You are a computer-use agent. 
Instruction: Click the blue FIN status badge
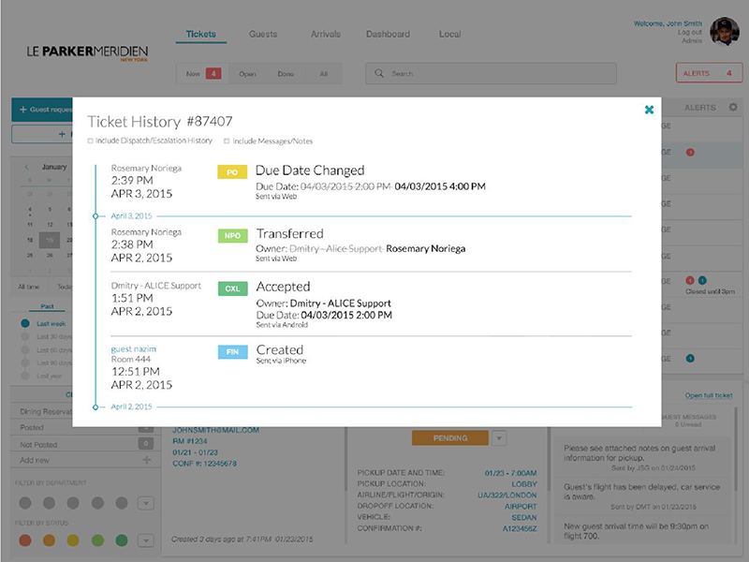tap(231, 352)
